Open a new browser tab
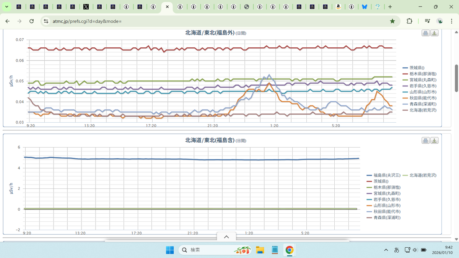Image resolution: width=459 pixels, height=258 pixels. (x=390, y=6)
